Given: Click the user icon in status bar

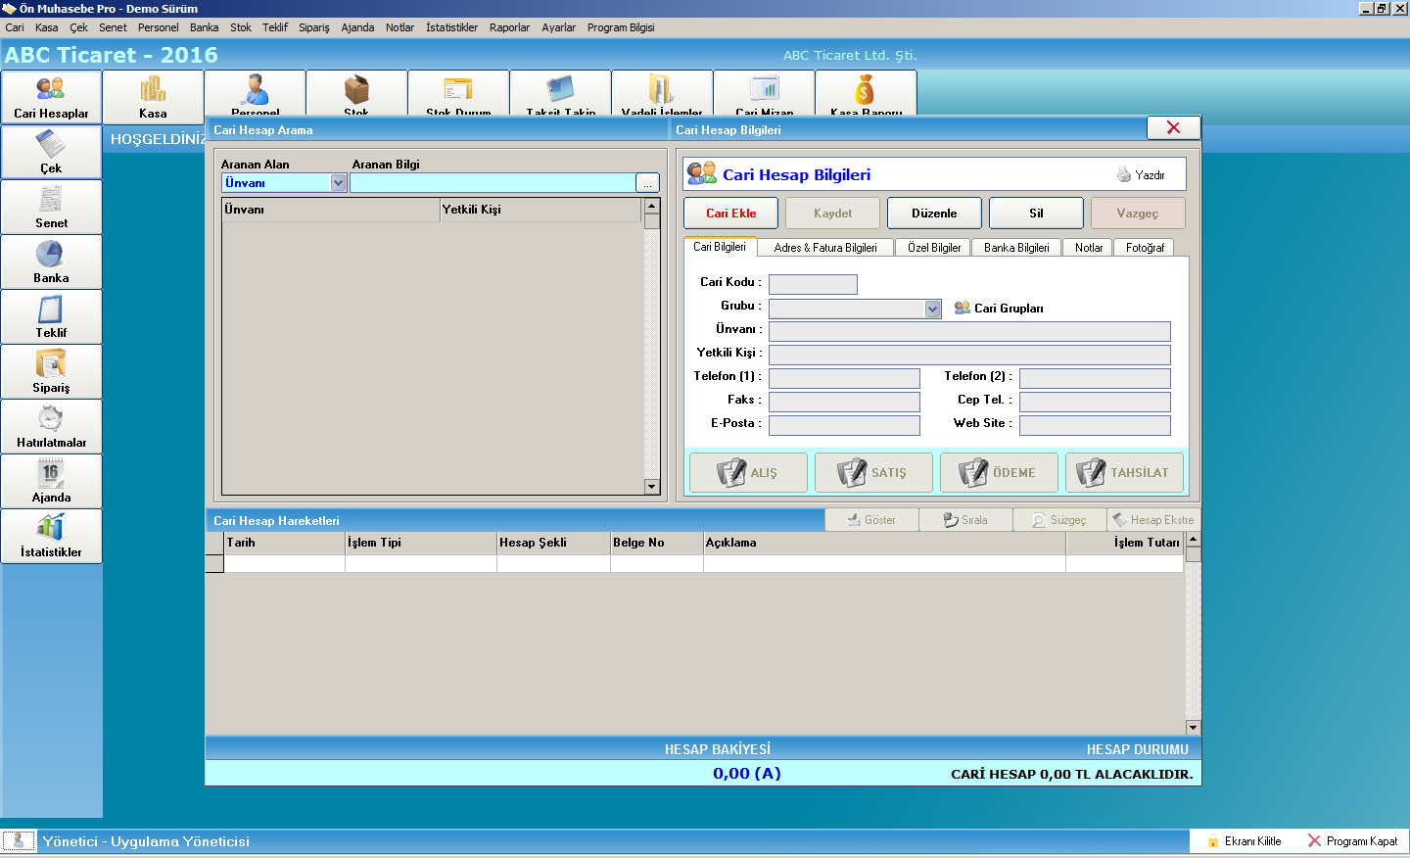Looking at the screenshot, I should point(18,840).
